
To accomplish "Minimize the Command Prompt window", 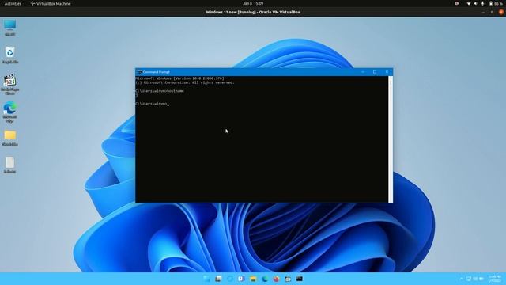I will point(363,72).
